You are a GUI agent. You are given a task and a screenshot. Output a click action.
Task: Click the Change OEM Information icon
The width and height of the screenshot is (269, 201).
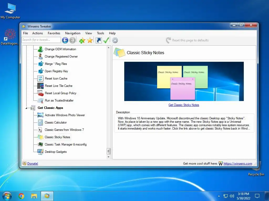point(40,49)
